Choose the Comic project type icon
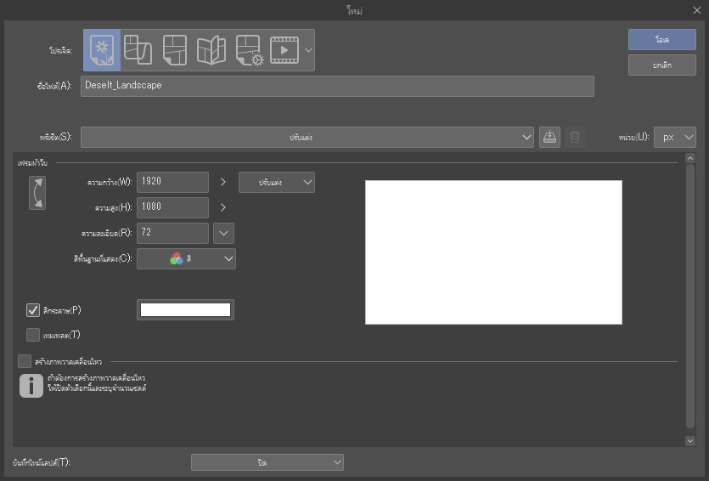The image size is (709, 481). (175, 50)
